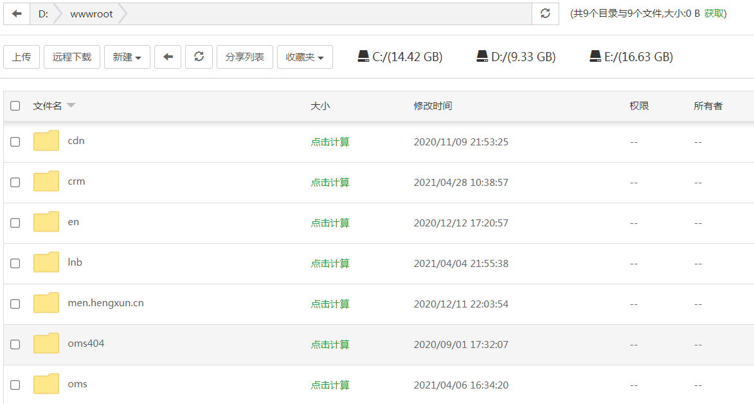The width and height of the screenshot is (754, 404).
Task: Click the E: drive disk icon
Action: tap(595, 56)
